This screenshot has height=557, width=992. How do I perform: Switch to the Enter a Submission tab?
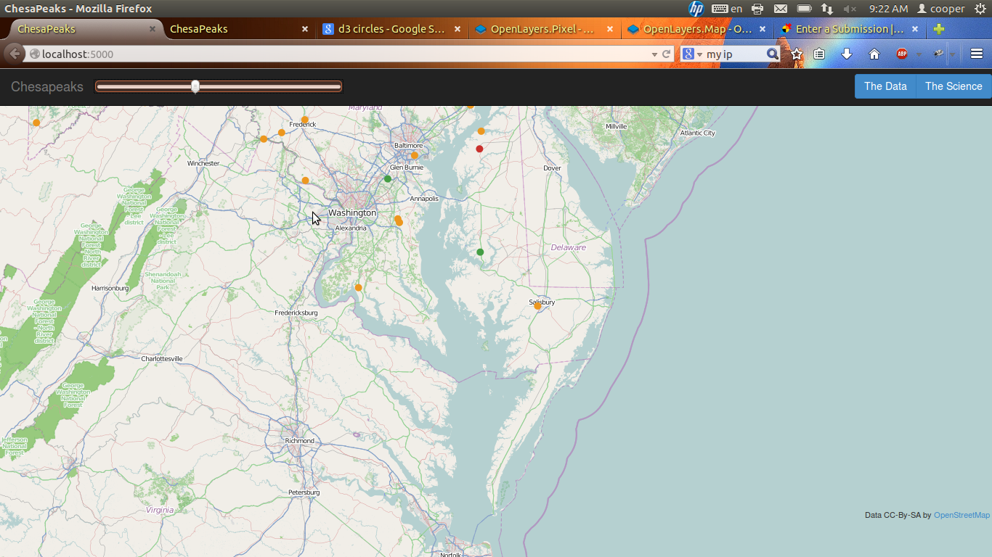pos(850,29)
